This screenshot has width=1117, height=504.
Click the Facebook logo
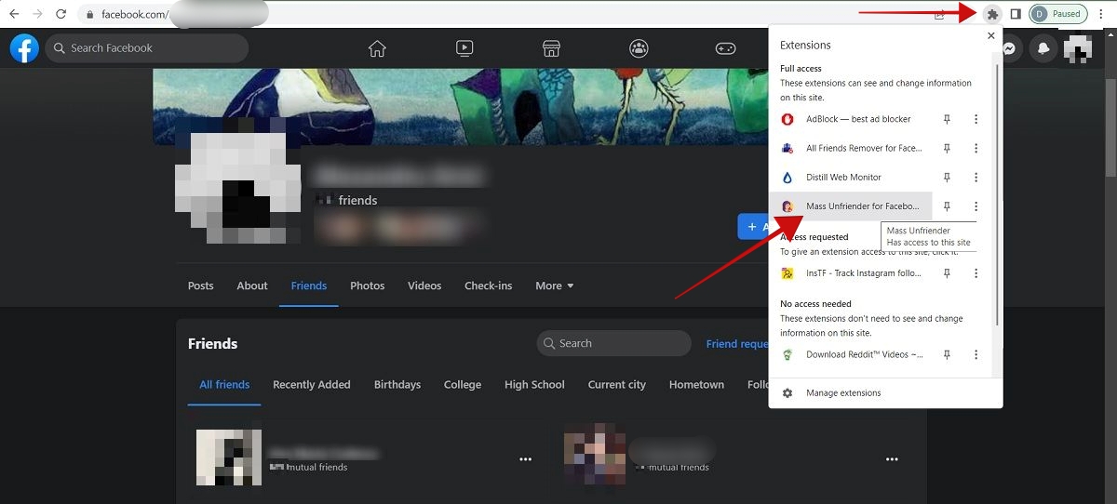pos(24,48)
